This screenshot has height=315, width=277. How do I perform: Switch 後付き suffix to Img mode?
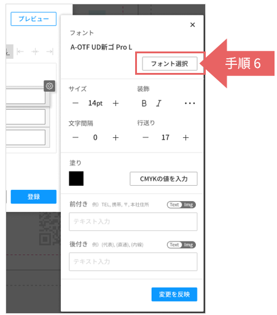pos(189,245)
